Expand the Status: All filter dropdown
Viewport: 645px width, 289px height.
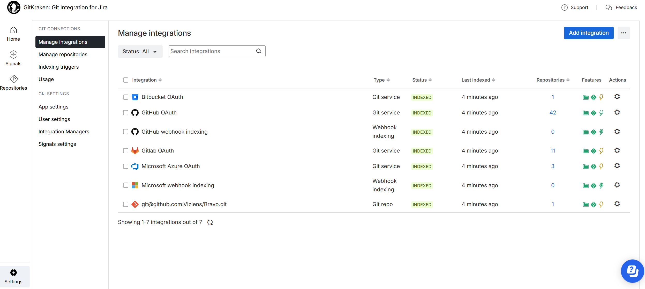pyautogui.click(x=140, y=52)
